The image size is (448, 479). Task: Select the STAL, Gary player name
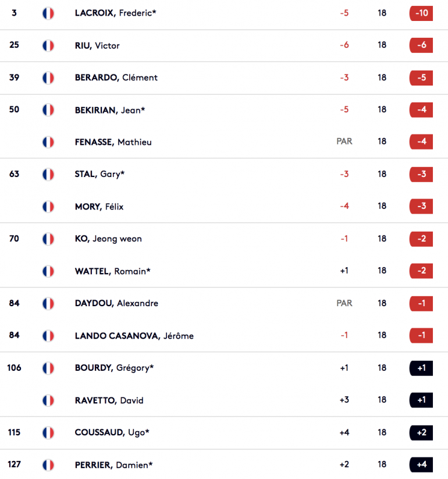click(99, 174)
